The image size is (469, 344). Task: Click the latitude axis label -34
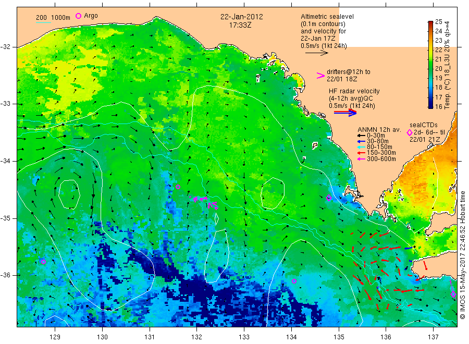6,161
